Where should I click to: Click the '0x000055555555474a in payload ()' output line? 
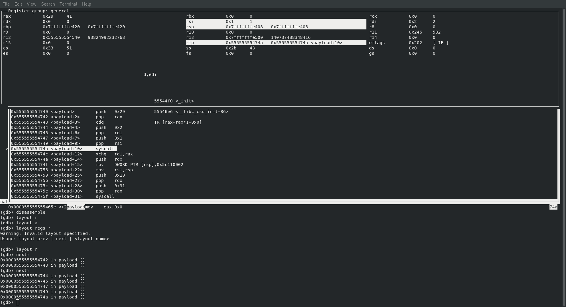click(42, 297)
